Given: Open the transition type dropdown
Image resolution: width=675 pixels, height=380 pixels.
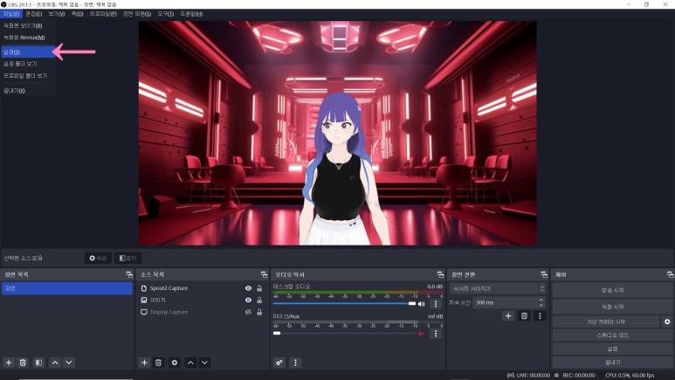Looking at the screenshot, I should click(498, 288).
